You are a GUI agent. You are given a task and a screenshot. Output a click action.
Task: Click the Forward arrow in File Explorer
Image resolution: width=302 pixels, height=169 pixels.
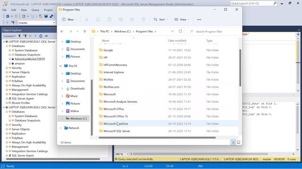[x=70, y=31]
